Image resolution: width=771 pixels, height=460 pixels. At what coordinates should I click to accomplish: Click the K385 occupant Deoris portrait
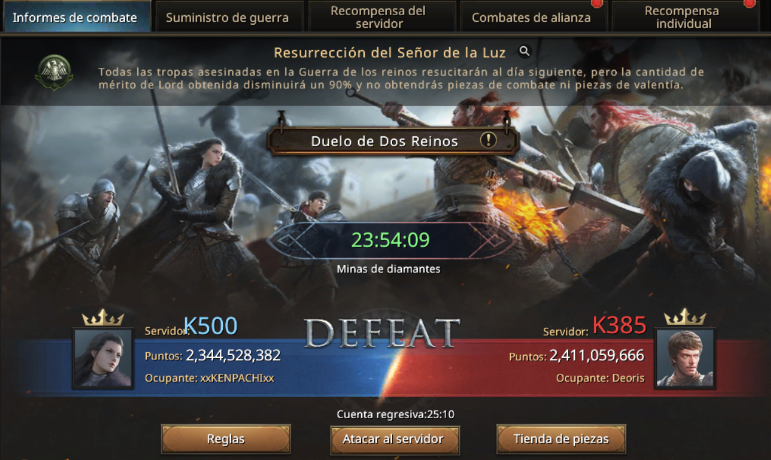click(685, 358)
